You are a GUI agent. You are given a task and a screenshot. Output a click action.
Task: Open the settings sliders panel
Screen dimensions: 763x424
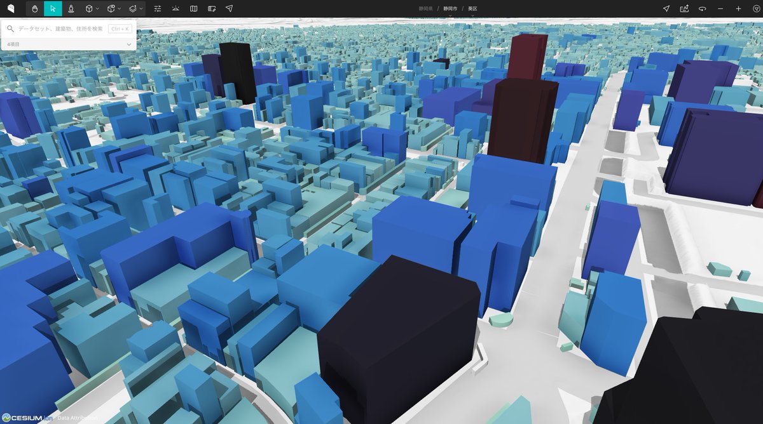pos(158,8)
